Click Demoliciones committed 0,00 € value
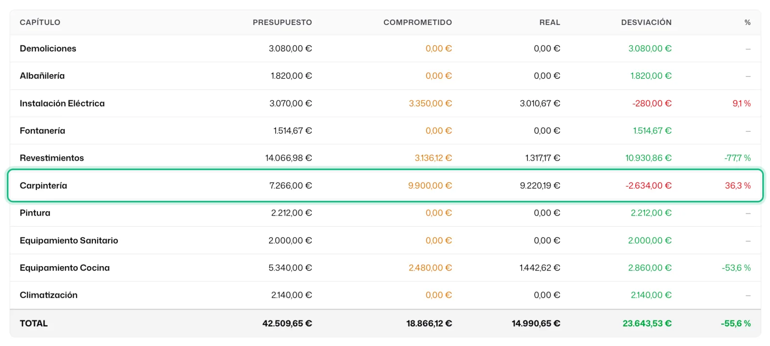 [x=438, y=49]
